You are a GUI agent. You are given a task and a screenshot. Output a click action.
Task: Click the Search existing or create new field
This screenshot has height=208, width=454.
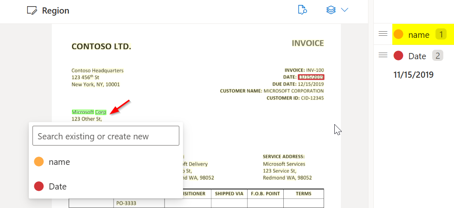(x=106, y=136)
